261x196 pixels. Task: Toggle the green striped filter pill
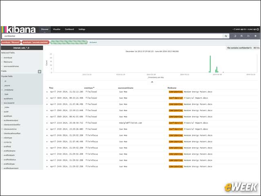(69, 42)
